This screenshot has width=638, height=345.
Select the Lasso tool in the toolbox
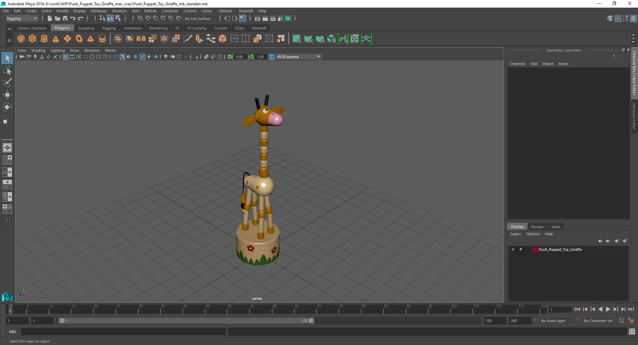click(x=7, y=71)
